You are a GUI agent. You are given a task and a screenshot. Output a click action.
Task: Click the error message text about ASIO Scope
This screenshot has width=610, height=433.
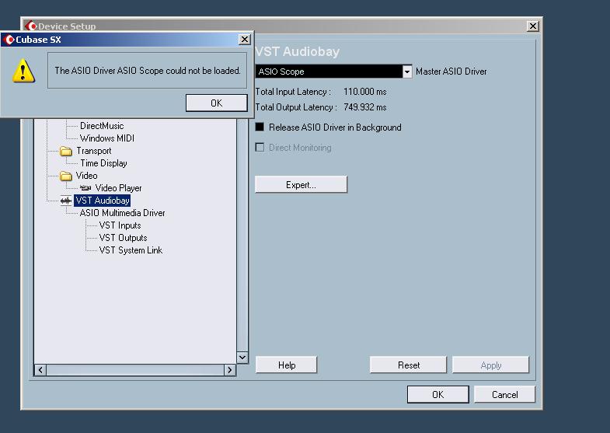pyautogui.click(x=148, y=71)
